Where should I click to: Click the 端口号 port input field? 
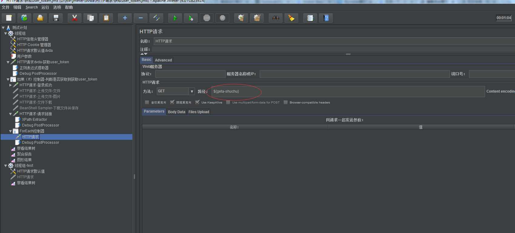[492, 74]
